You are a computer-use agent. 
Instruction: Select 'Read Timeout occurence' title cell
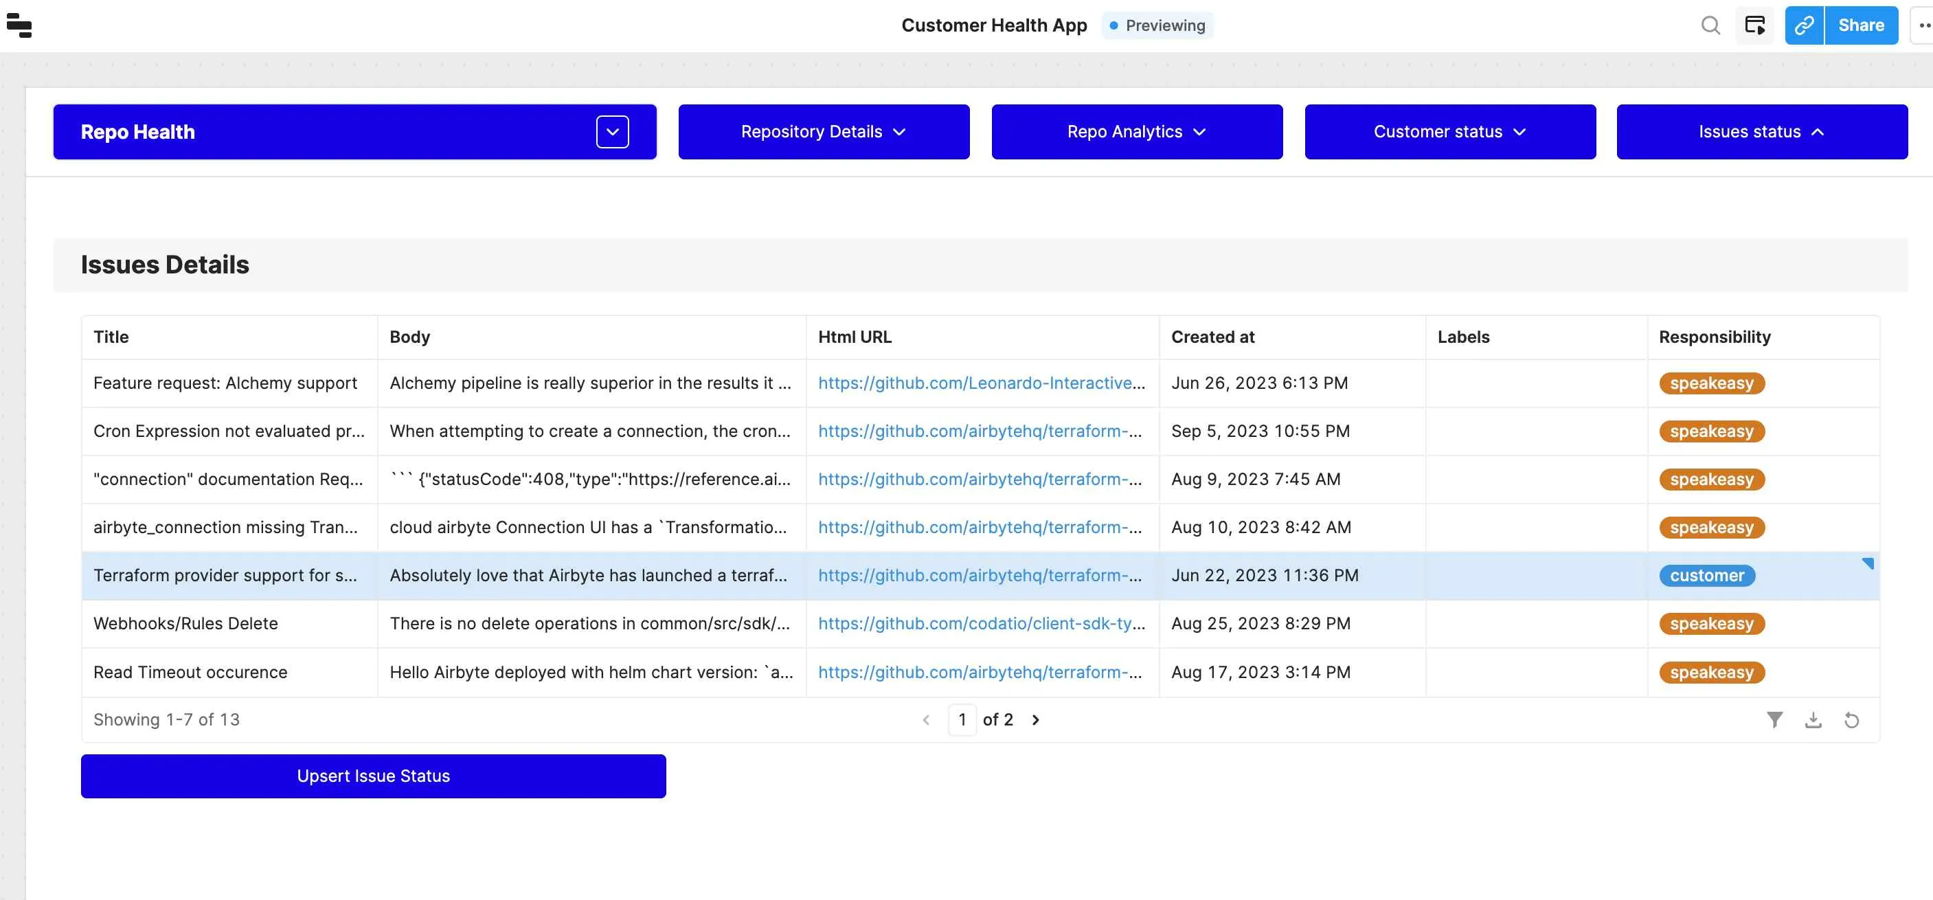[x=229, y=672]
